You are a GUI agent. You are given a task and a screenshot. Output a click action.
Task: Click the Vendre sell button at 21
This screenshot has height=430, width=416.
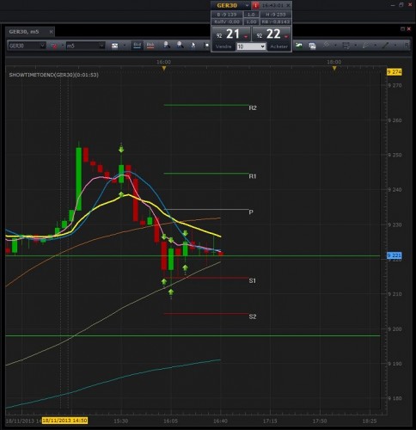pos(231,39)
